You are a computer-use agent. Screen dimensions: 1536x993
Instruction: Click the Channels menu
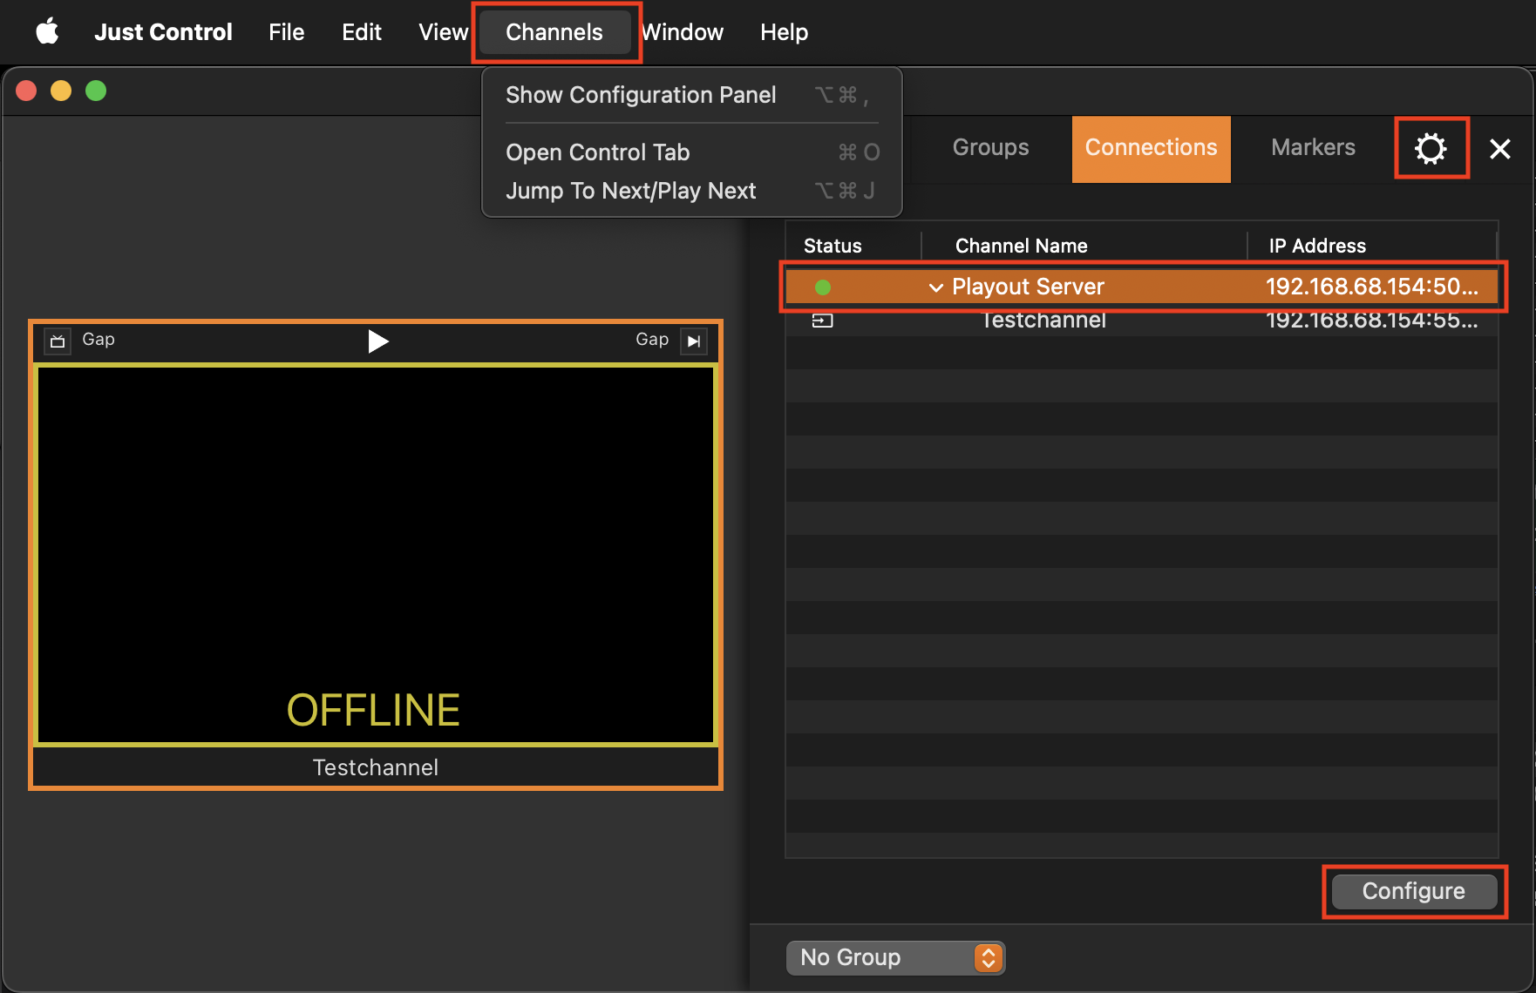pyautogui.click(x=554, y=32)
